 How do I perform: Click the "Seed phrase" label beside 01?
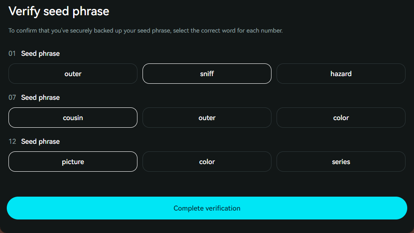(x=40, y=54)
